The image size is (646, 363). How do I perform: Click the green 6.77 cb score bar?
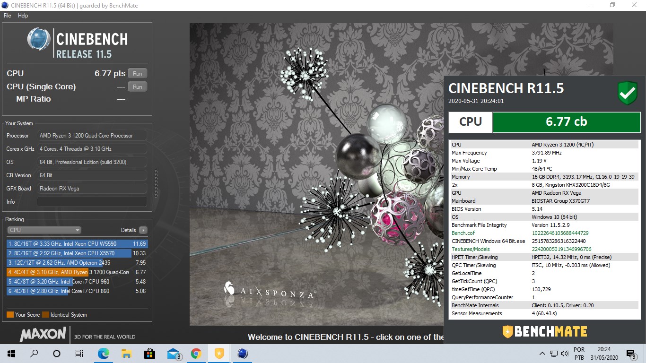[x=567, y=122]
